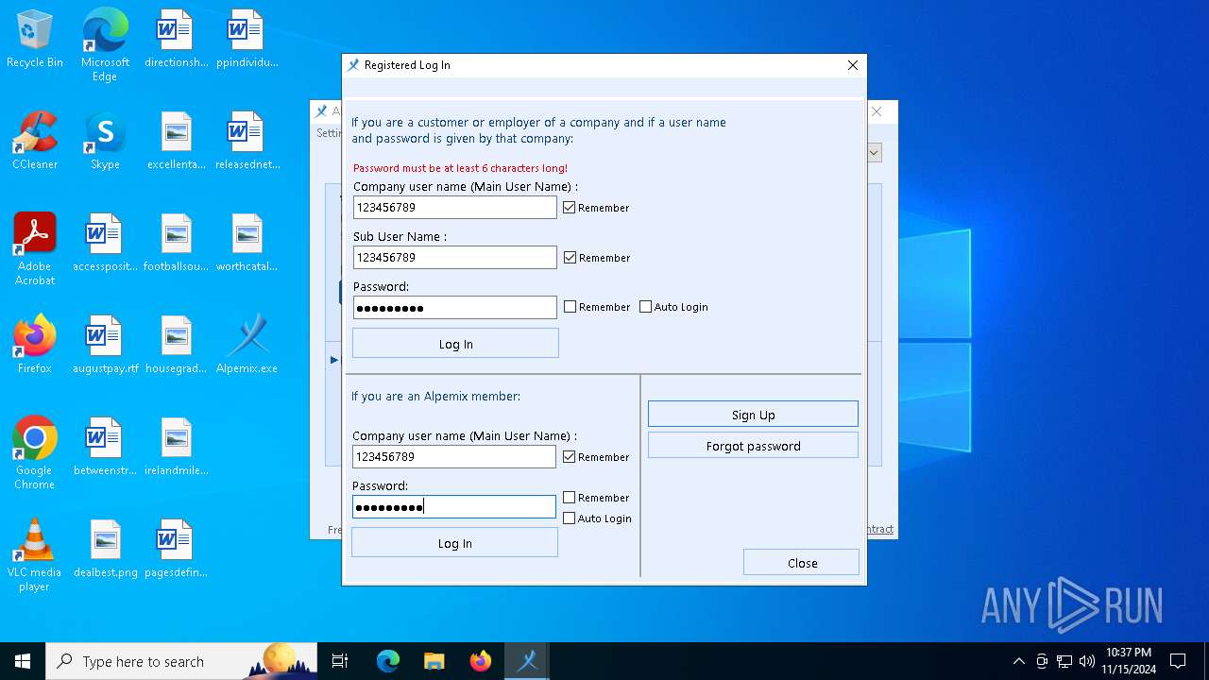Click the Close button in dialog
Viewport: 1209px width, 680px height.
click(802, 563)
